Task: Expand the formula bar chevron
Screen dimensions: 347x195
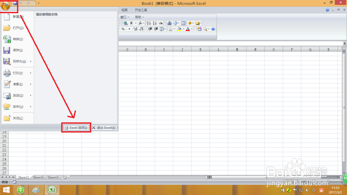Action: click(x=345, y=43)
